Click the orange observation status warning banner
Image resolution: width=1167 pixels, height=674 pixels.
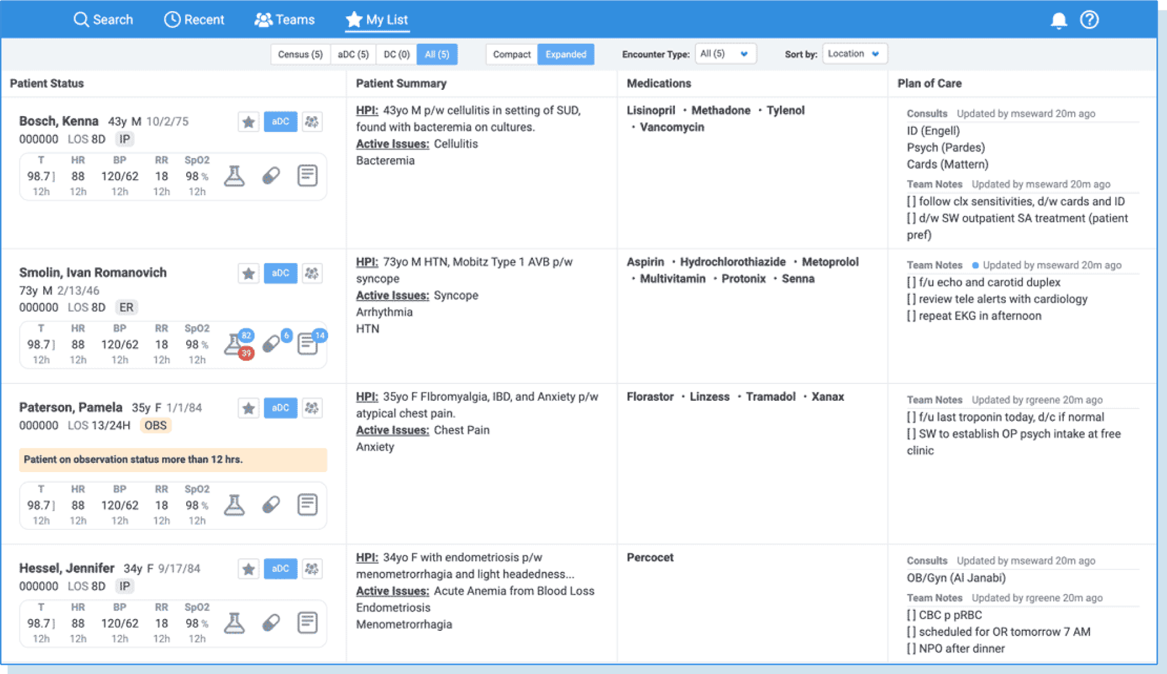[173, 459]
